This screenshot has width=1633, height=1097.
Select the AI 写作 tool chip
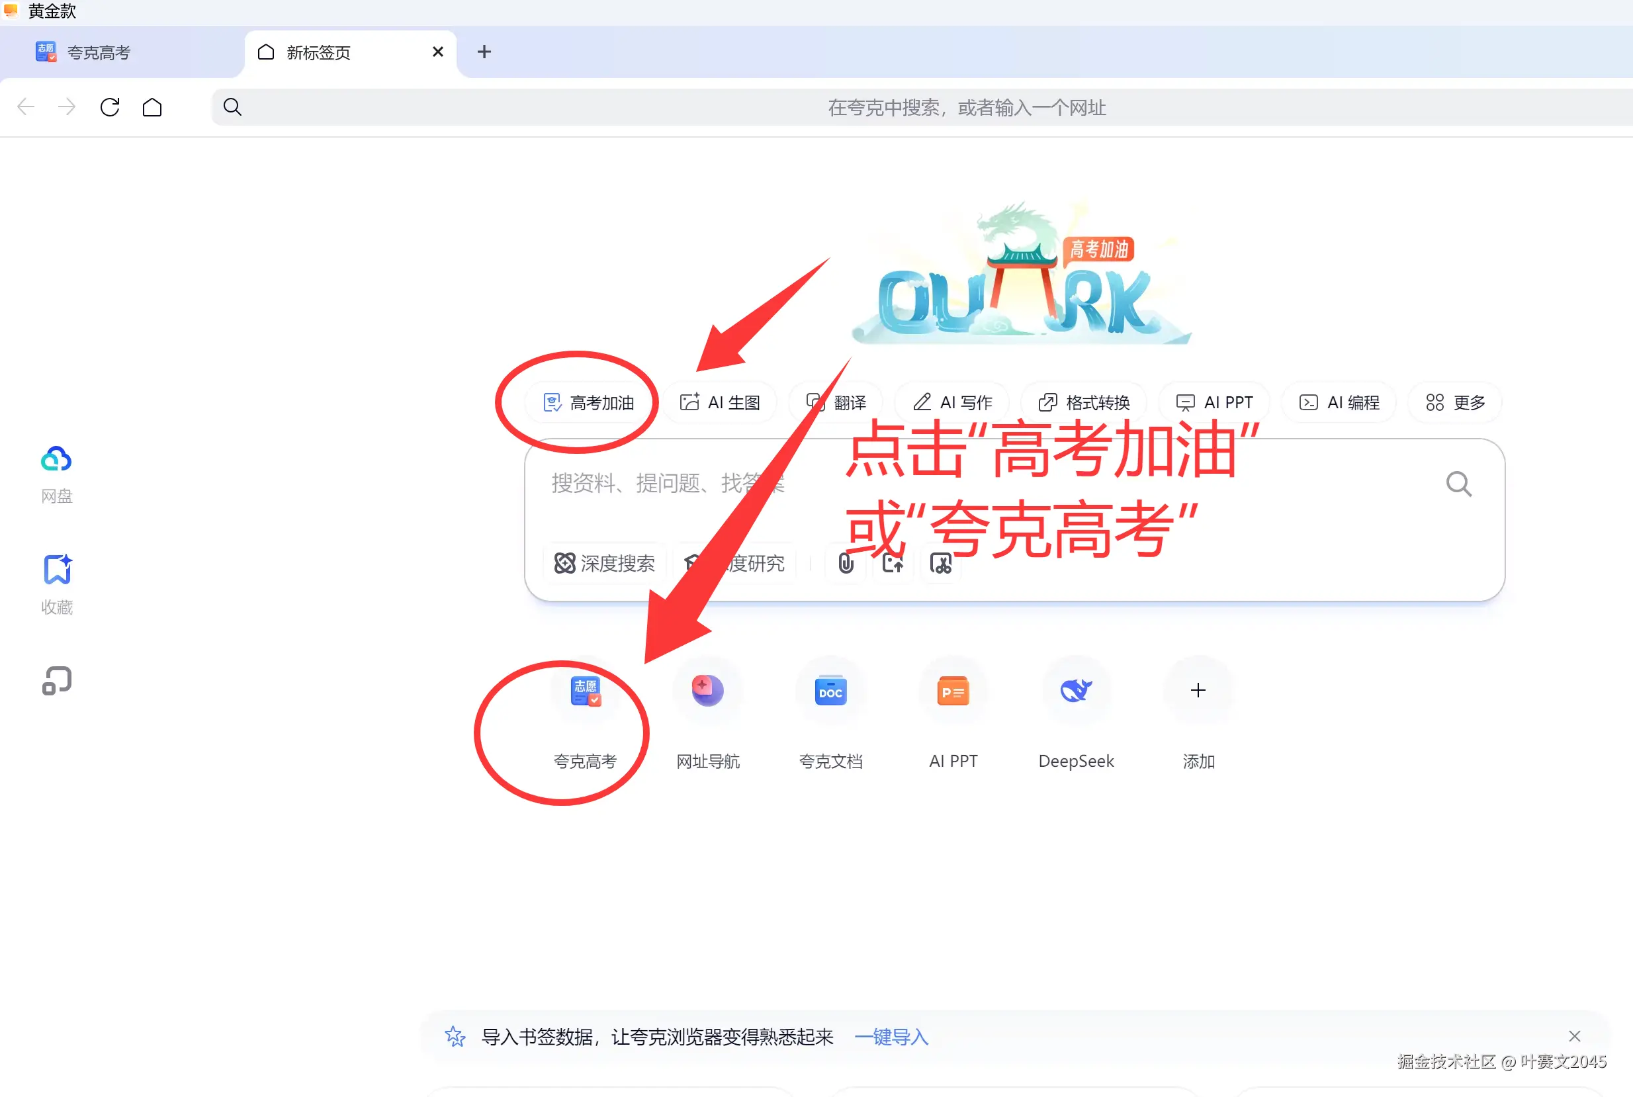pos(952,402)
